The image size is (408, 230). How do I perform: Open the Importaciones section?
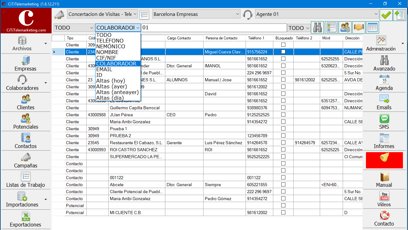tap(22, 199)
